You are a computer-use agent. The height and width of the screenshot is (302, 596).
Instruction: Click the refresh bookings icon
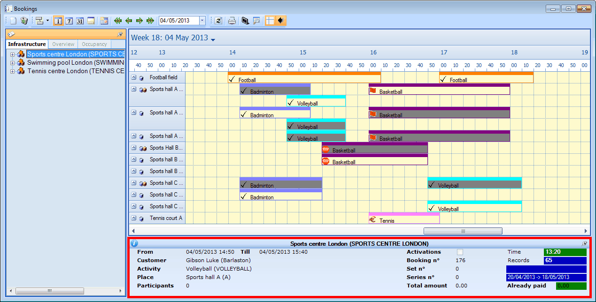click(218, 21)
